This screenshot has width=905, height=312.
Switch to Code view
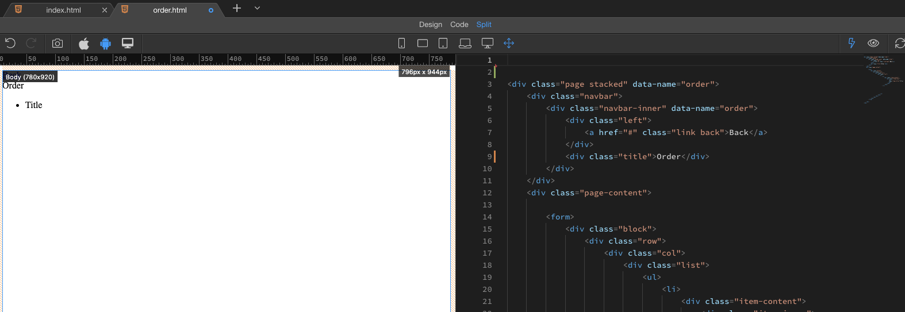(459, 24)
